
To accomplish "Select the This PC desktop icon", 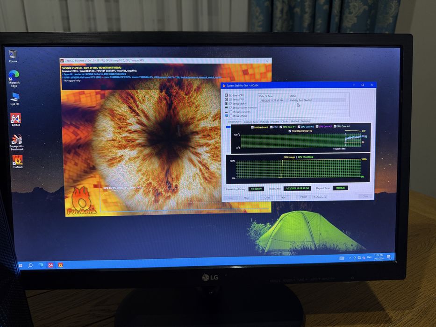I will (15, 99).
